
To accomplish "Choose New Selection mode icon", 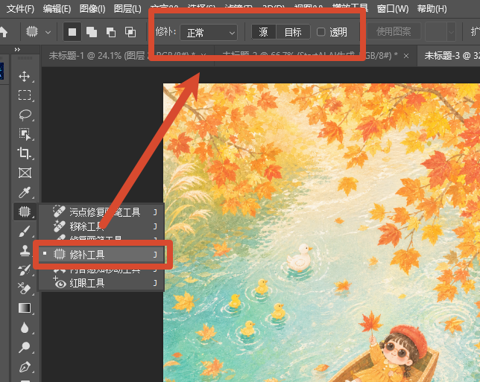I will point(72,32).
